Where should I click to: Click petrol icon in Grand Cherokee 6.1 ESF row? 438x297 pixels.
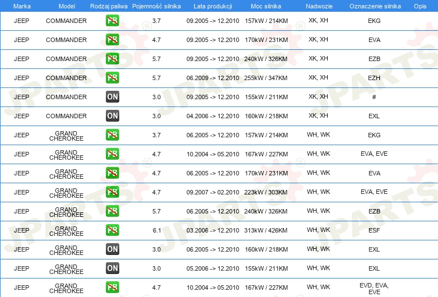coord(112,230)
